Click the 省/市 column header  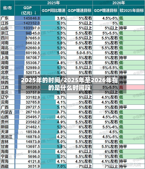(x=7, y=8)
